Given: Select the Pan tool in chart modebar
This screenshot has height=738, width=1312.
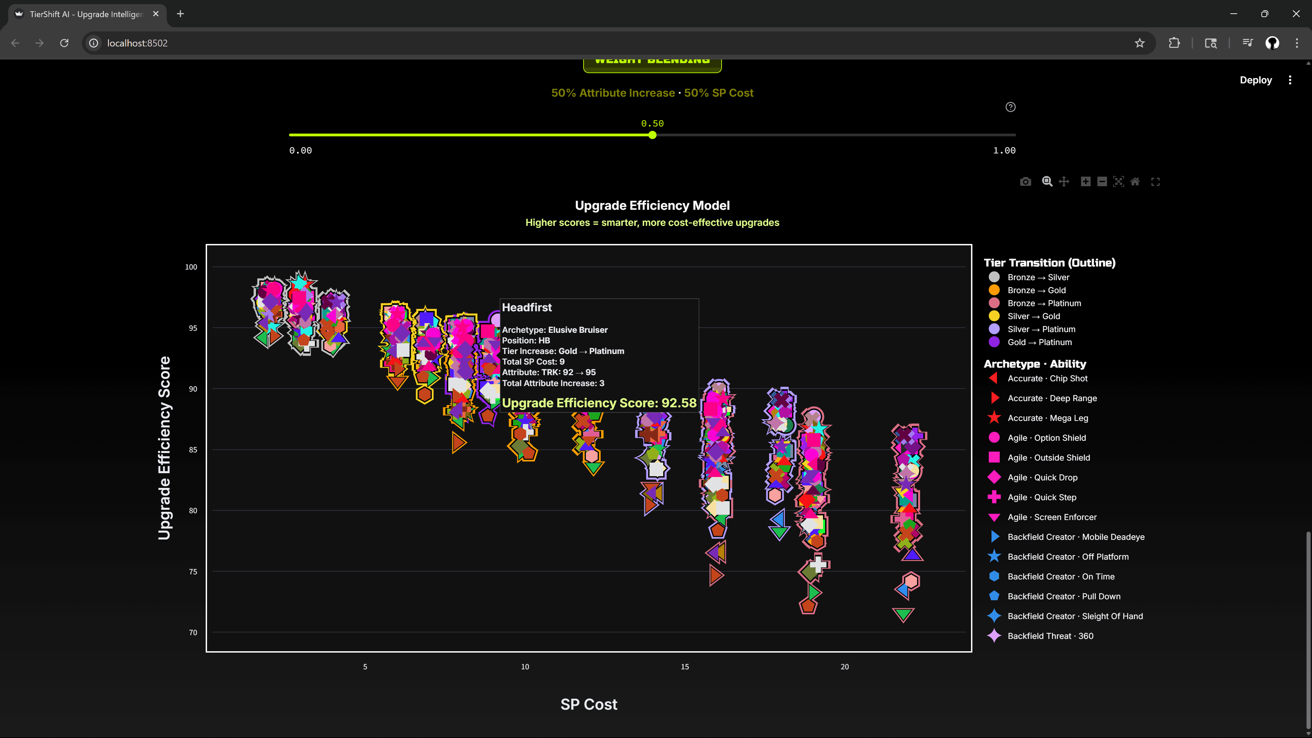Looking at the screenshot, I should pyautogui.click(x=1064, y=182).
